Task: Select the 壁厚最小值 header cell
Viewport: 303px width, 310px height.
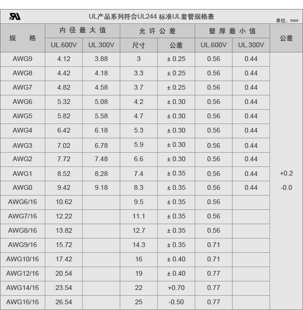Action: 232,31
